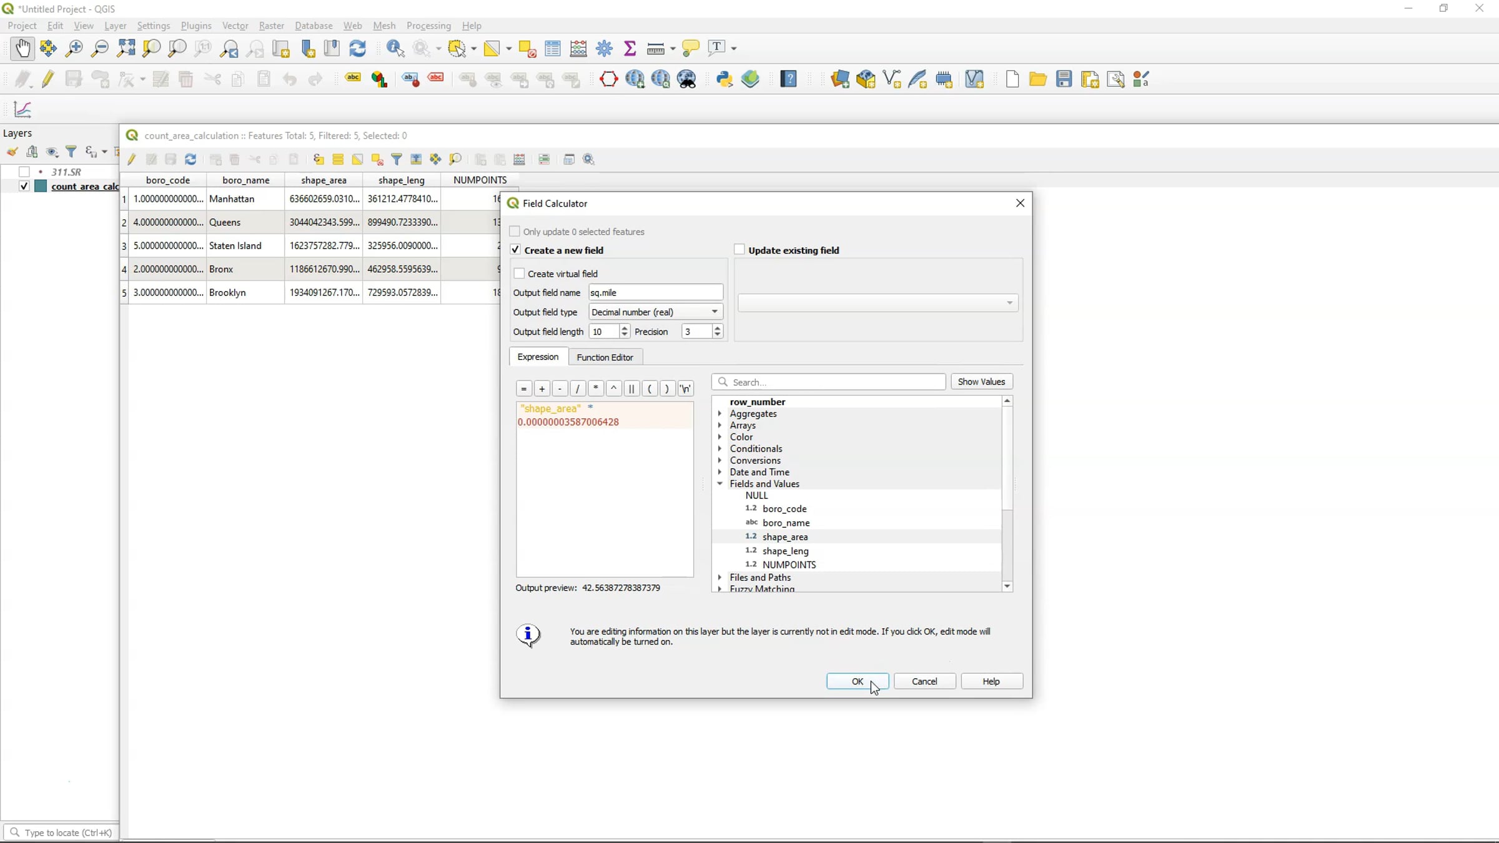
Task: Toggle editing pencil in attribute table
Action: tap(132, 159)
